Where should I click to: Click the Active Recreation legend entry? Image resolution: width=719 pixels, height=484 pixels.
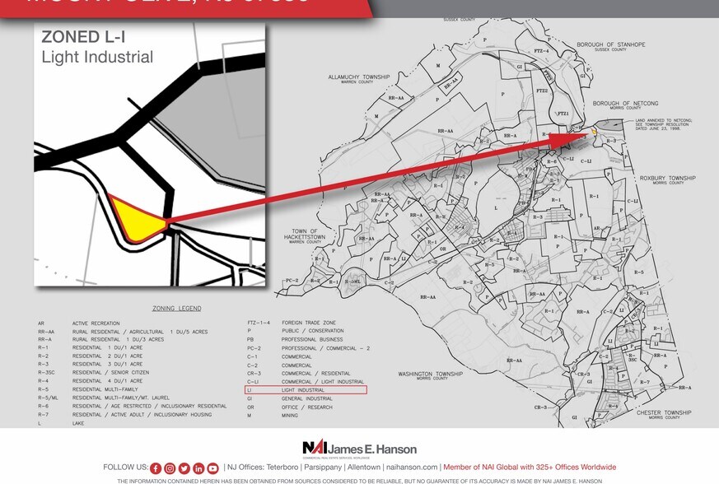96,323
